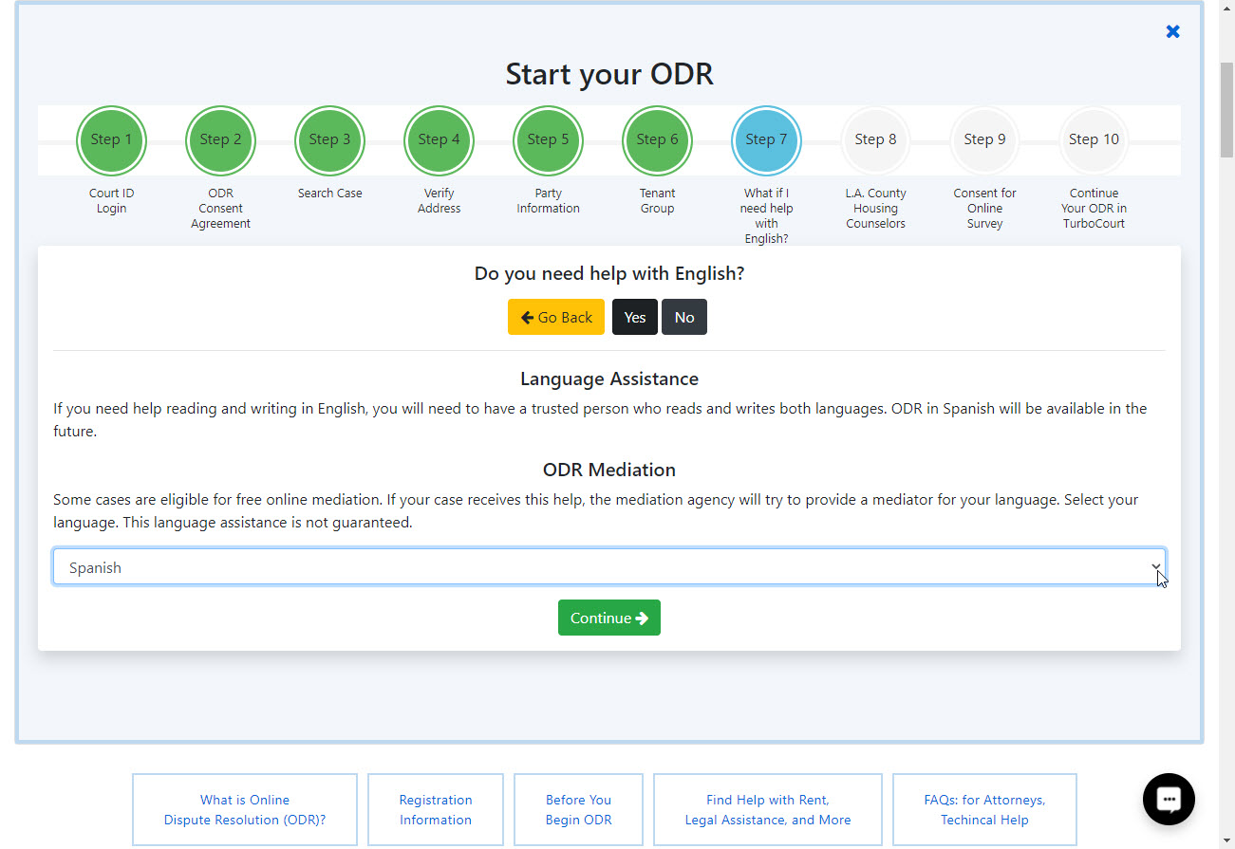Select Spanish in the language combo box
Viewport: 1235px width, 849px height.
point(609,566)
